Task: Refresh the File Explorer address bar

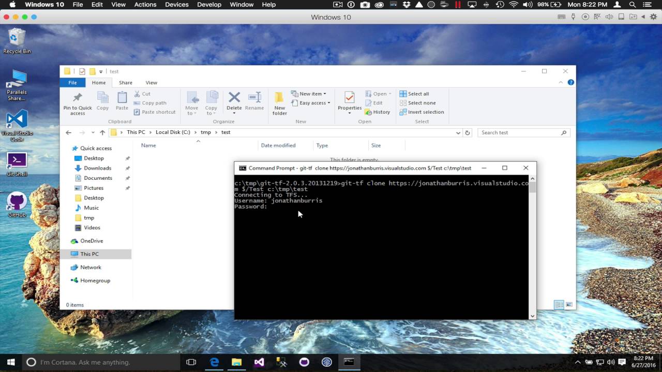Action: (x=468, y=132)
